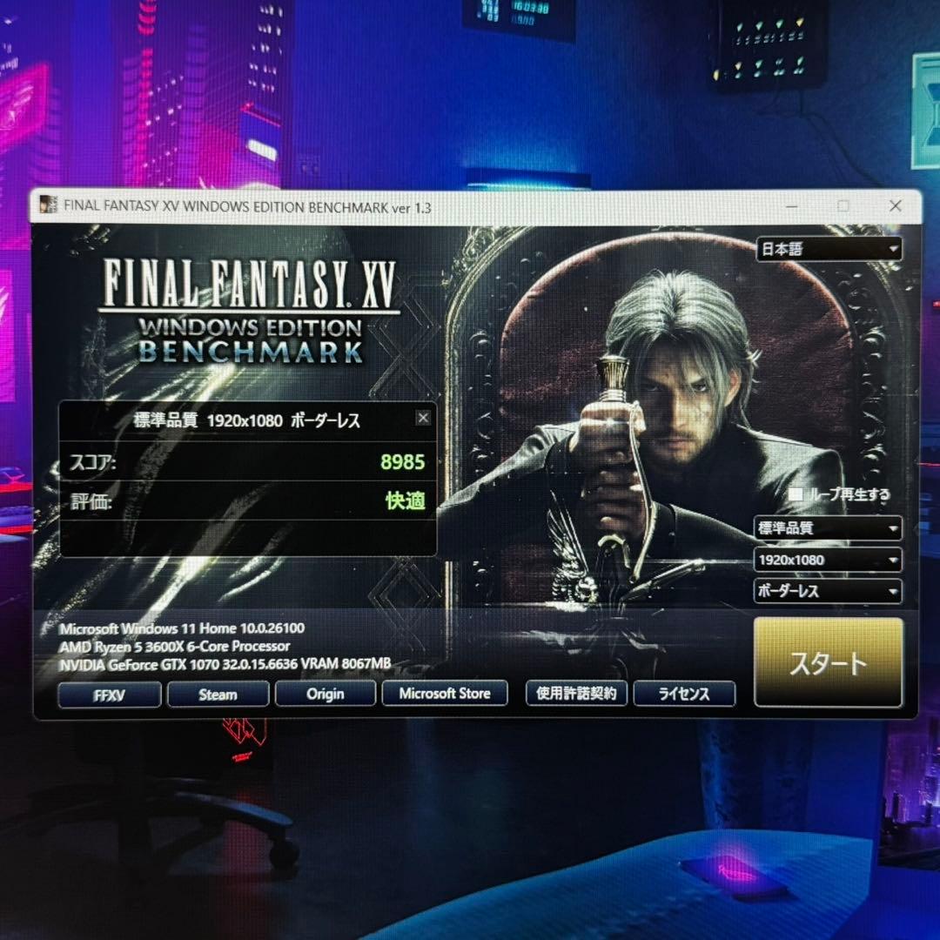Enable the ループ再生する loop checkbox
Image resolution: width=940 pixels, height=940 pixels.
coord(796,494)
